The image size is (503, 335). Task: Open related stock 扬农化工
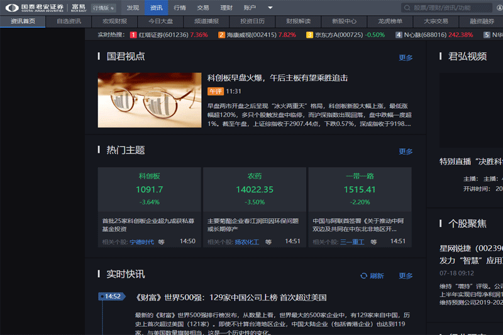coord(247,242)
